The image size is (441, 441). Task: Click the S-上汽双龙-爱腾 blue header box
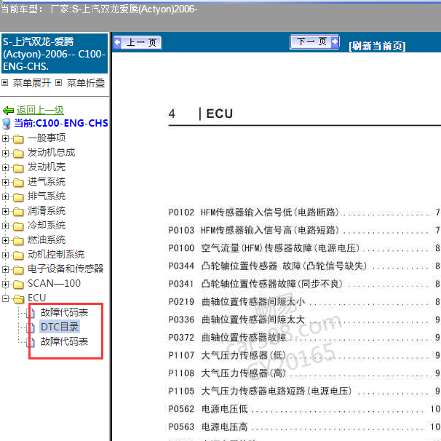(55, 53)
